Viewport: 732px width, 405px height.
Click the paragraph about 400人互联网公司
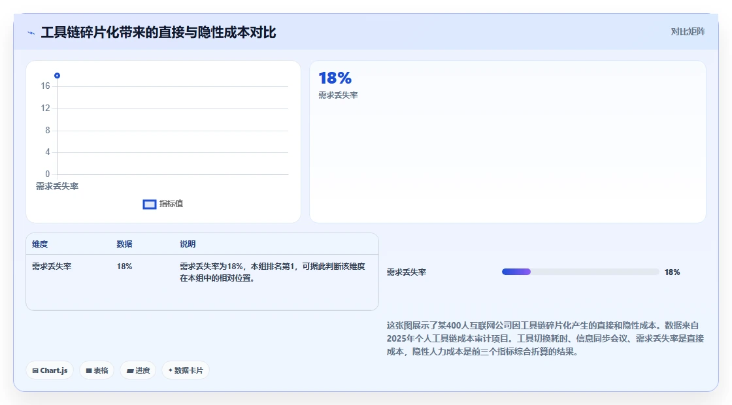[x=545, y=338]
